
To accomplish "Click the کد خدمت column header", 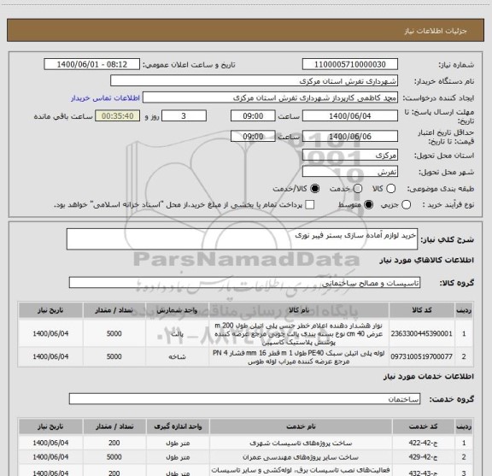I will point(423,426).
